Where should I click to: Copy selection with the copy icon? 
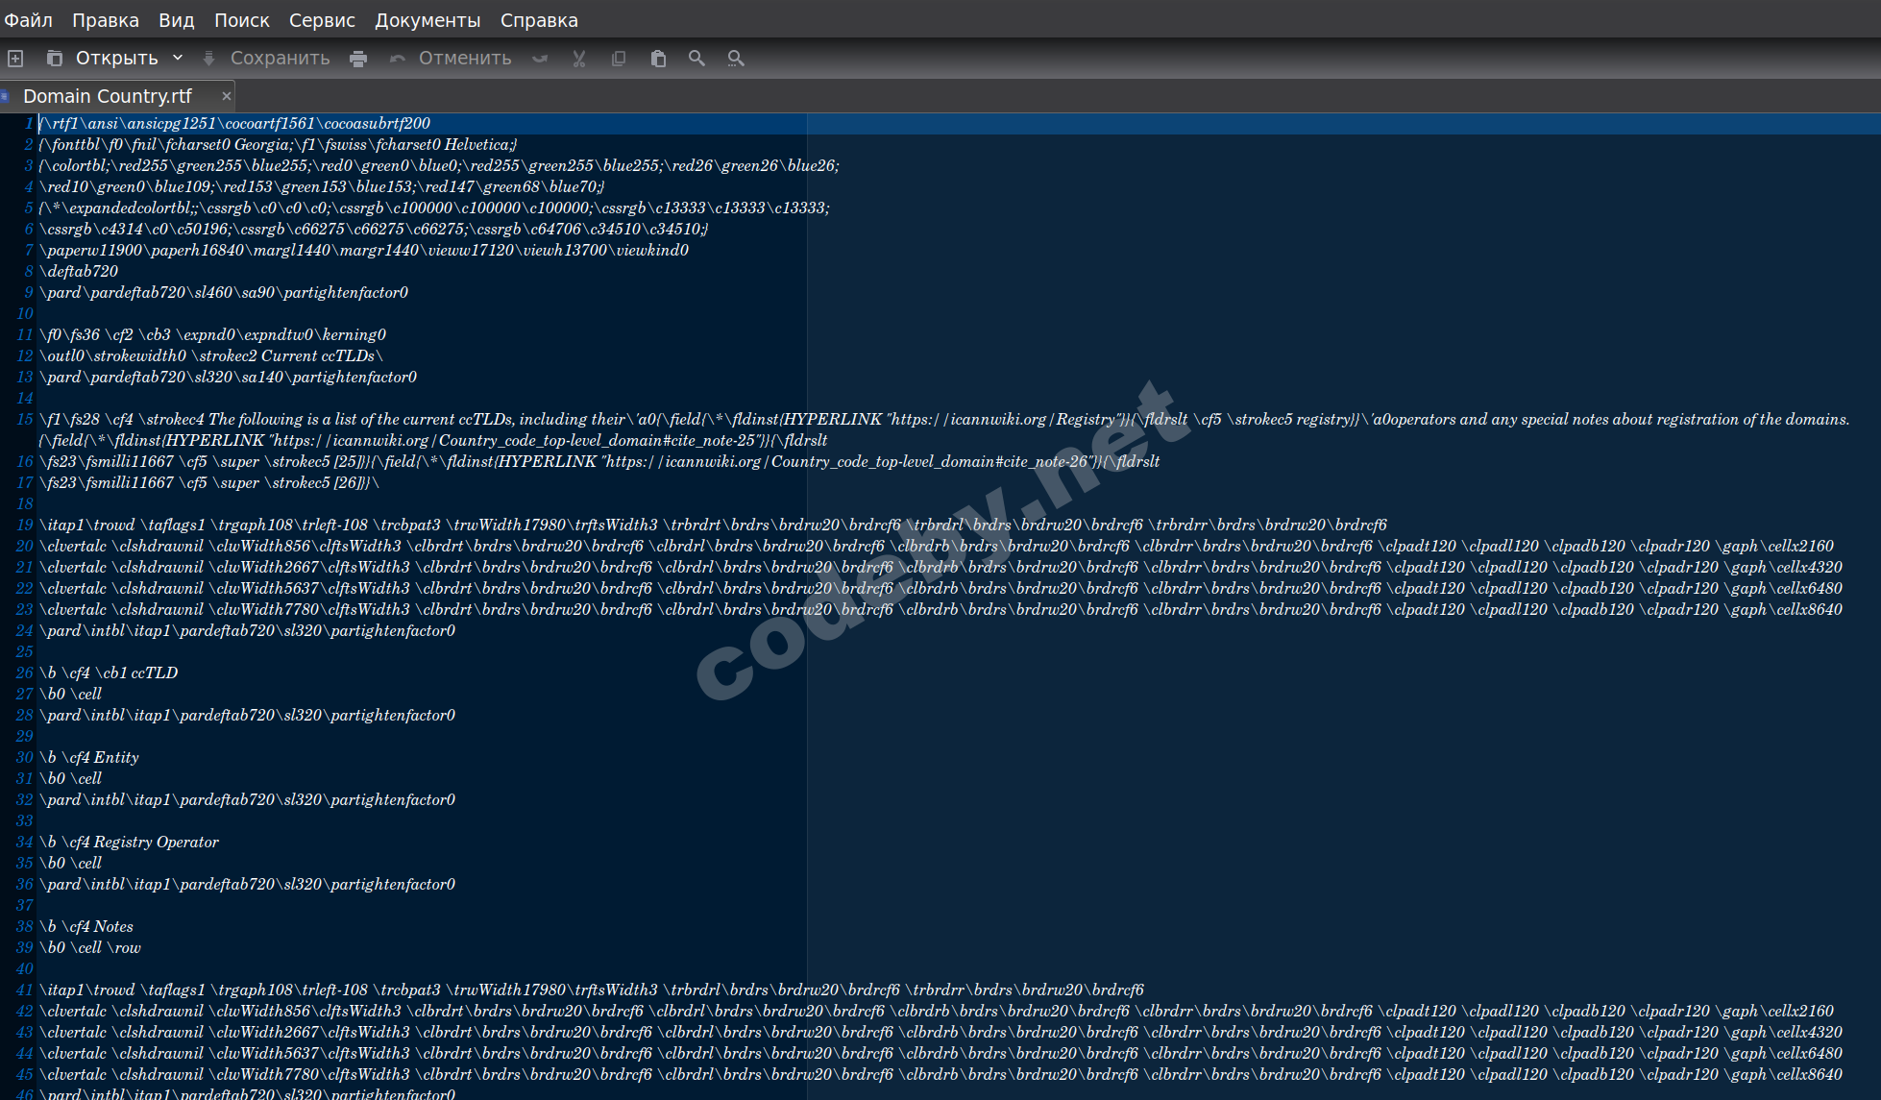point(619,59)
